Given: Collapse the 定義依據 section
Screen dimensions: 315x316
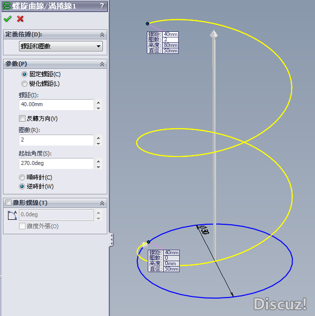Looking at the screenshot, I should (102, 35).
